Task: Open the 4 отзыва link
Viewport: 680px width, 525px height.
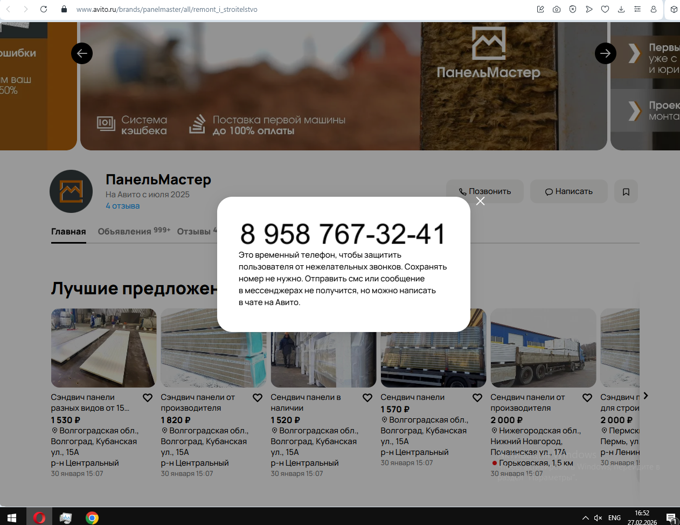Action: click(122, 206)
